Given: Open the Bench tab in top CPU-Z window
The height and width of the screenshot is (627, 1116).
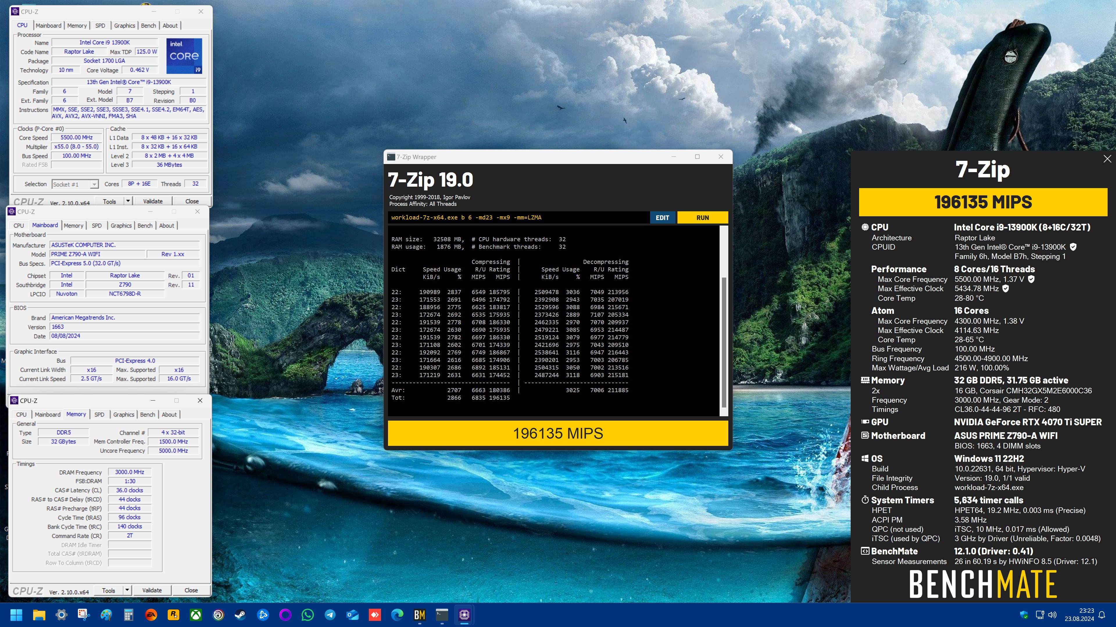Looking at the screenshot, I should tap(148, 26).
